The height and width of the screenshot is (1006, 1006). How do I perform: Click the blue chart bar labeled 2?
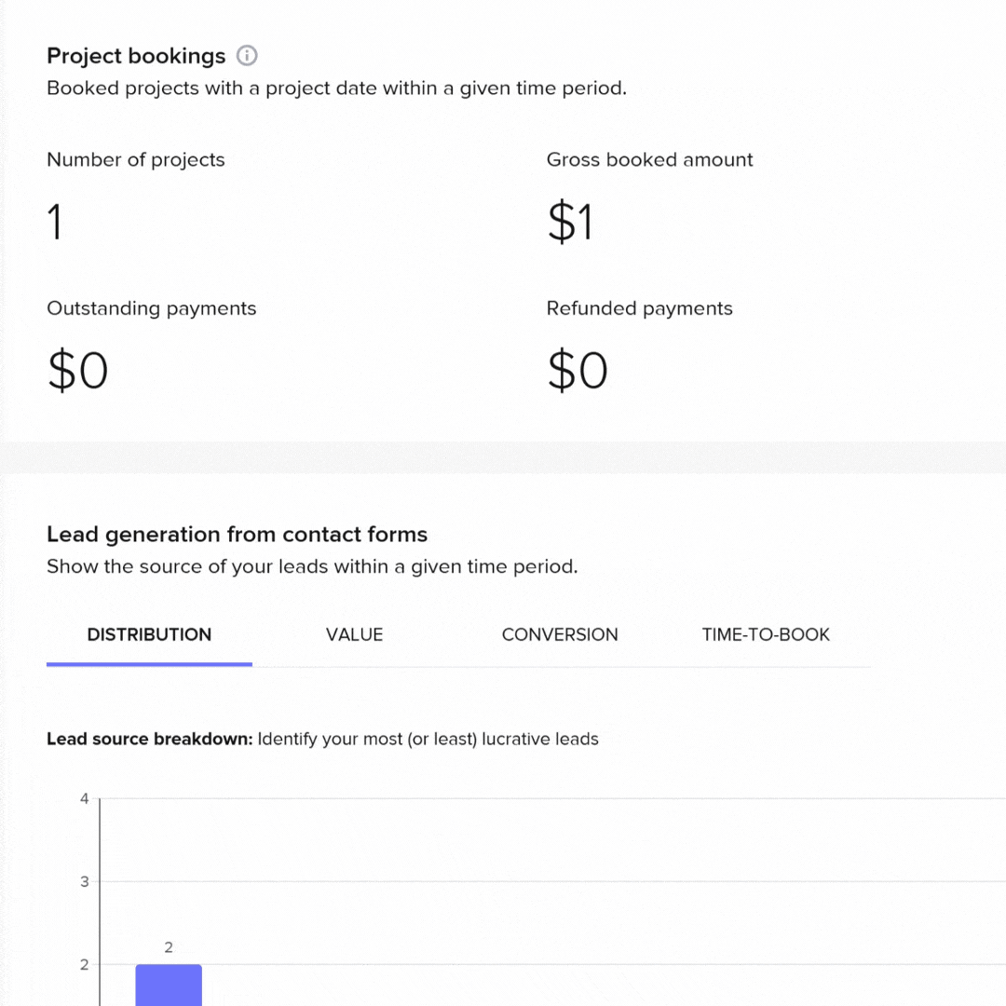[x=169, y=985]
